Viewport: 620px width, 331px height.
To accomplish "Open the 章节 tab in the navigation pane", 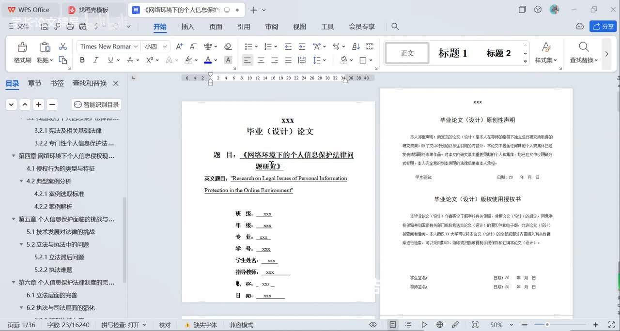I will tap(34, 83).
